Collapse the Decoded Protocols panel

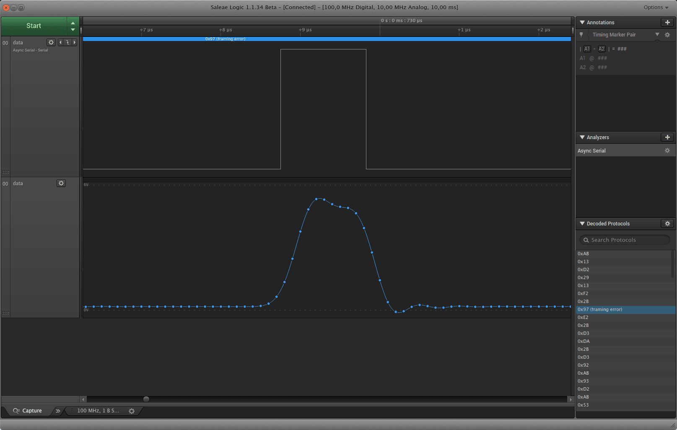pos(582,223)
